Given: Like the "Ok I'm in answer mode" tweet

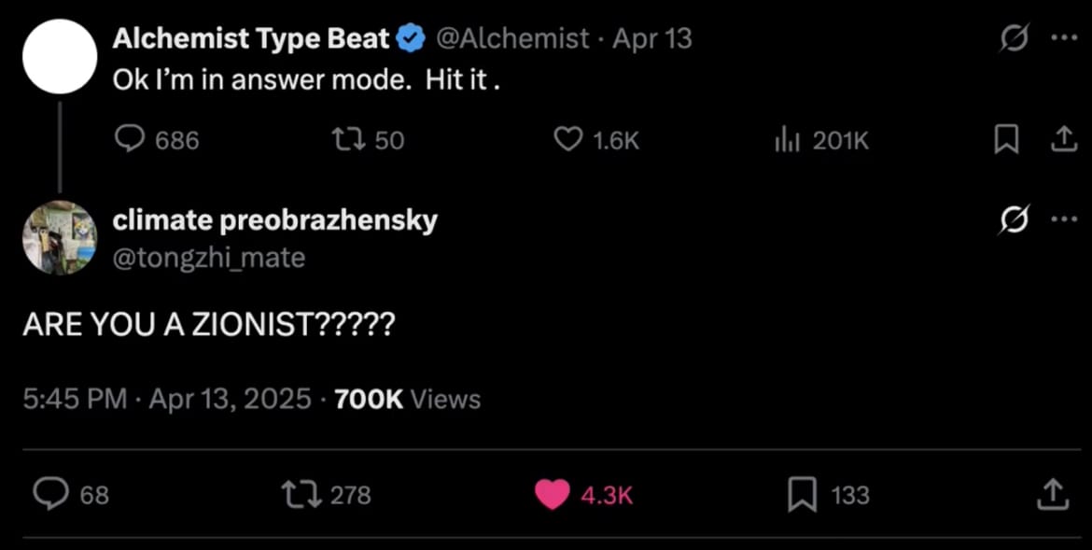Looking at the screenshot, I should point(567,140).
